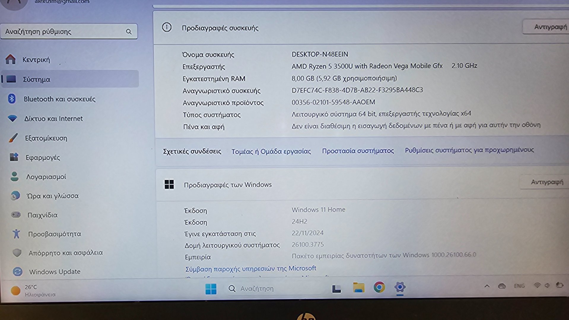Click the Πένα και αφή row label

(x=204, y=127)
